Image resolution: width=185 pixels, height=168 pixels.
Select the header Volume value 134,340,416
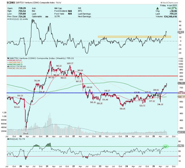(170, 17)
